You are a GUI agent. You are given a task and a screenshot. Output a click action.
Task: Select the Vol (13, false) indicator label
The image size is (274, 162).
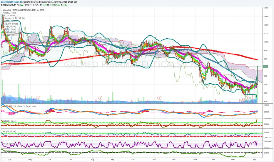click(9, 13)
